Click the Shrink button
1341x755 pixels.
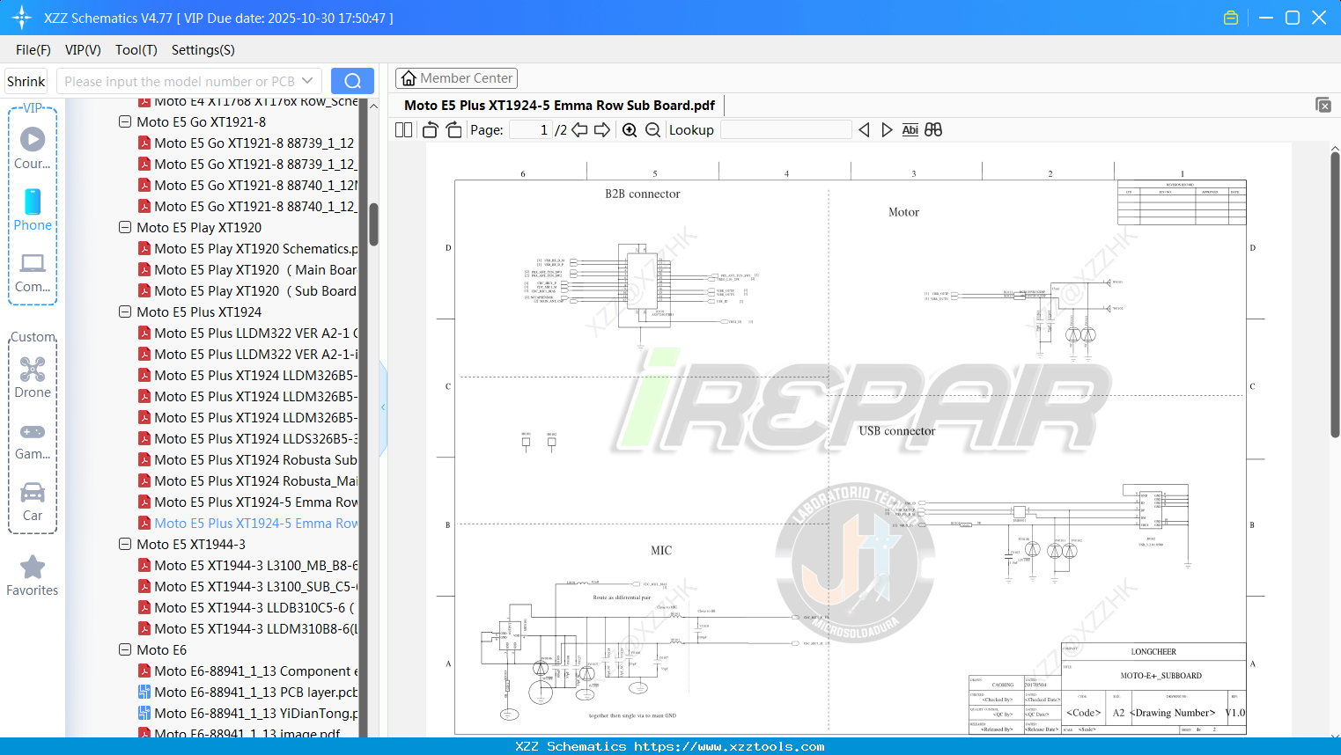pos(26,81)
